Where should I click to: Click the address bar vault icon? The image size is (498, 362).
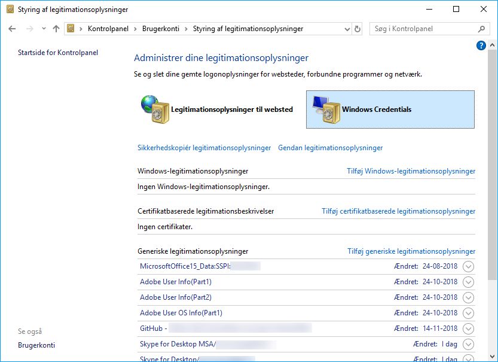pyautogui.click(x=71, y=29)
